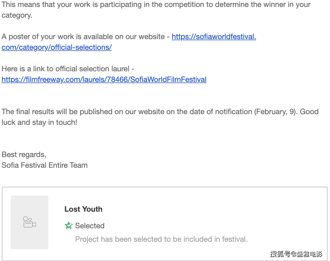Viewport: 330px width, 261px height.
Task: Click the 'A poster of your work' text
Action: 83,37
